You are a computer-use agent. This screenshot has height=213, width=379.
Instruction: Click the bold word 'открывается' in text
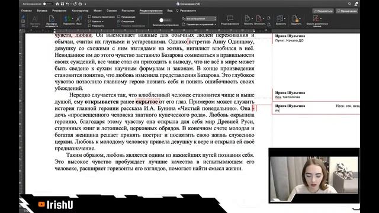[101, 102]
